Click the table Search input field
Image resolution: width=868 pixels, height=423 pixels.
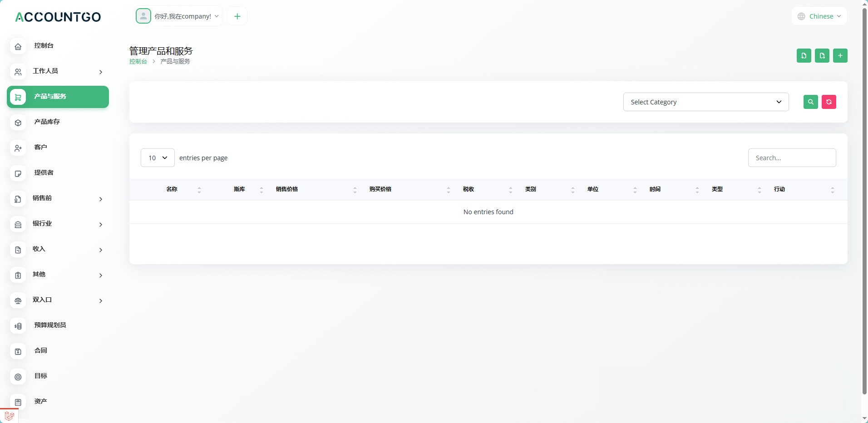[x=792, y=158]
